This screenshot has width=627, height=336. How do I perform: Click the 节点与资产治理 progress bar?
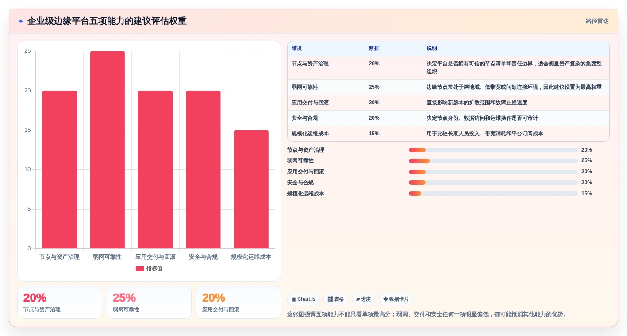[x=493, y=150]
